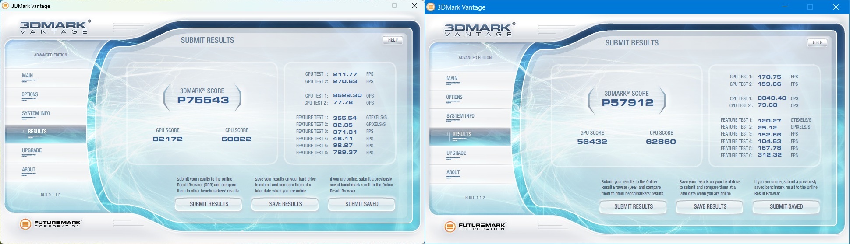Click SUBMIT RESULTS in left window
850x244 pixels.
209,204
